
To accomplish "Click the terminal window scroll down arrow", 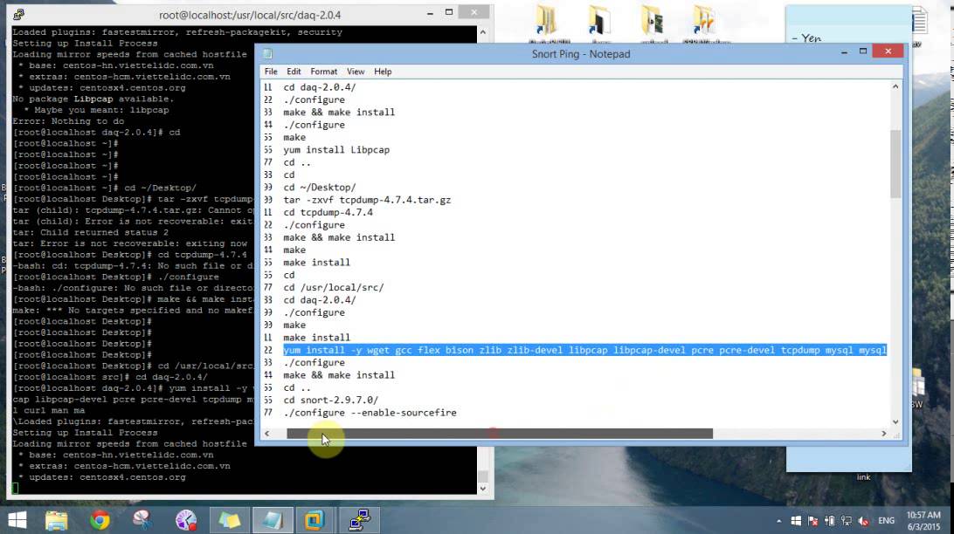I will (483, 489).
